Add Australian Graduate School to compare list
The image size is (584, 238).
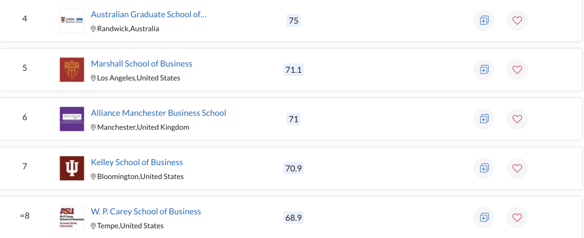click(x=483, y=21)
